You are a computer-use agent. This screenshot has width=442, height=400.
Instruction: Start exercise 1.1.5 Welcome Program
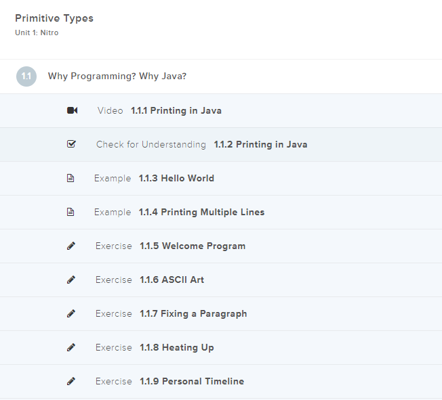(193, 246)
